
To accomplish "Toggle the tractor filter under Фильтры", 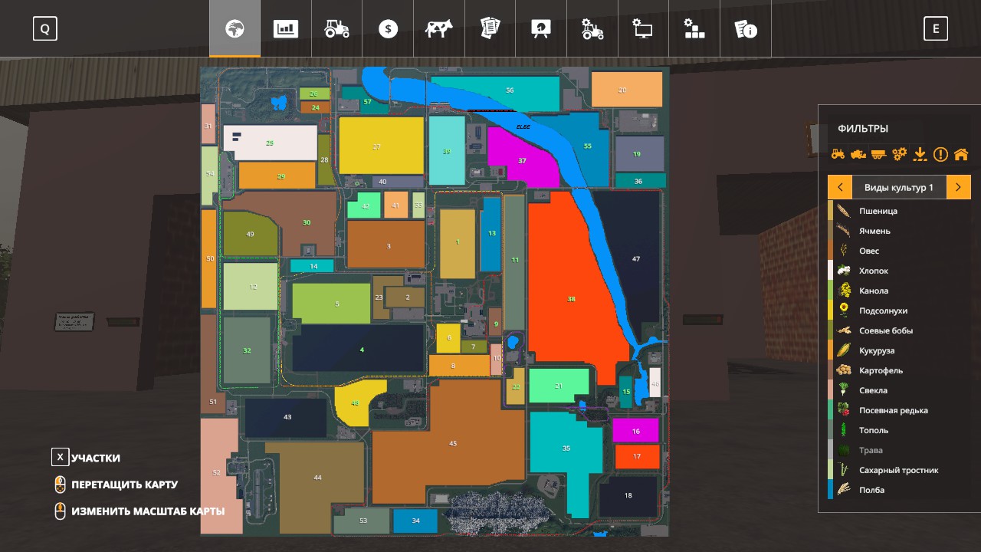I will click(838, 154).
